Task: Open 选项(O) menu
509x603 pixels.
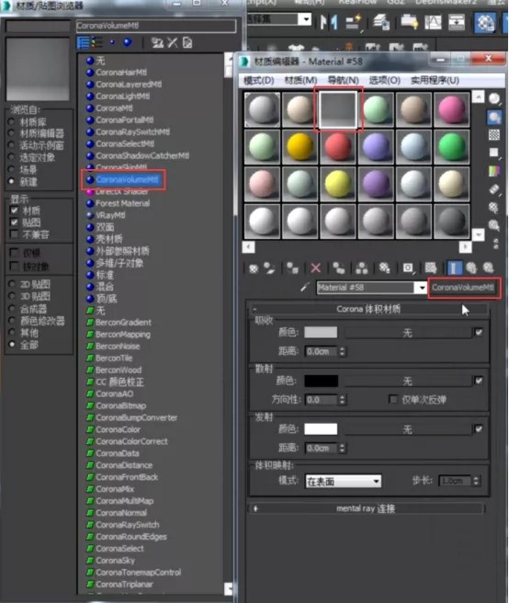Action: point(385,80)
